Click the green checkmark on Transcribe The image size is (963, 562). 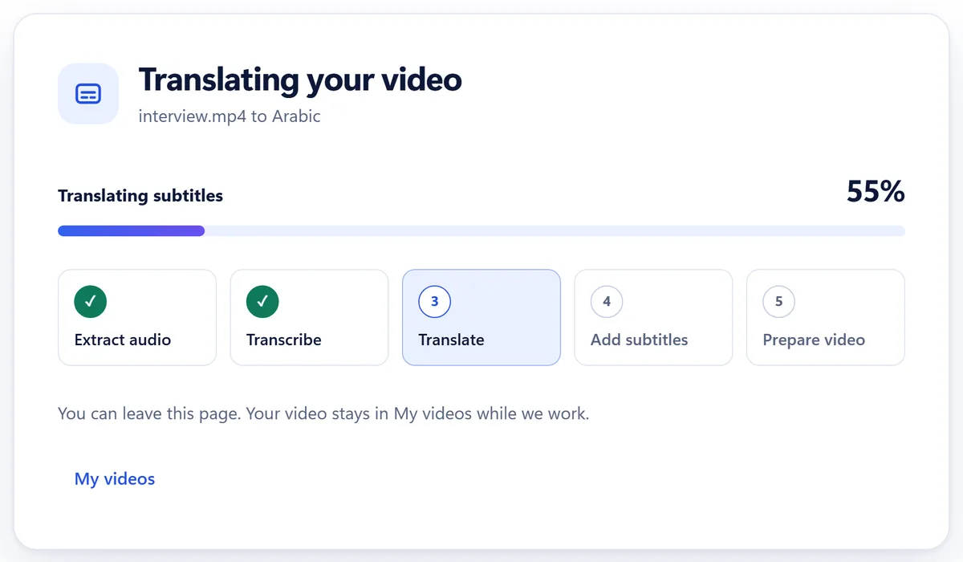(262, 302)
